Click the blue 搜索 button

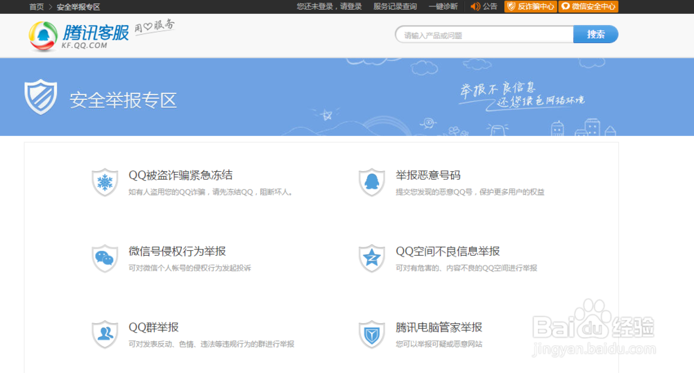595,35
